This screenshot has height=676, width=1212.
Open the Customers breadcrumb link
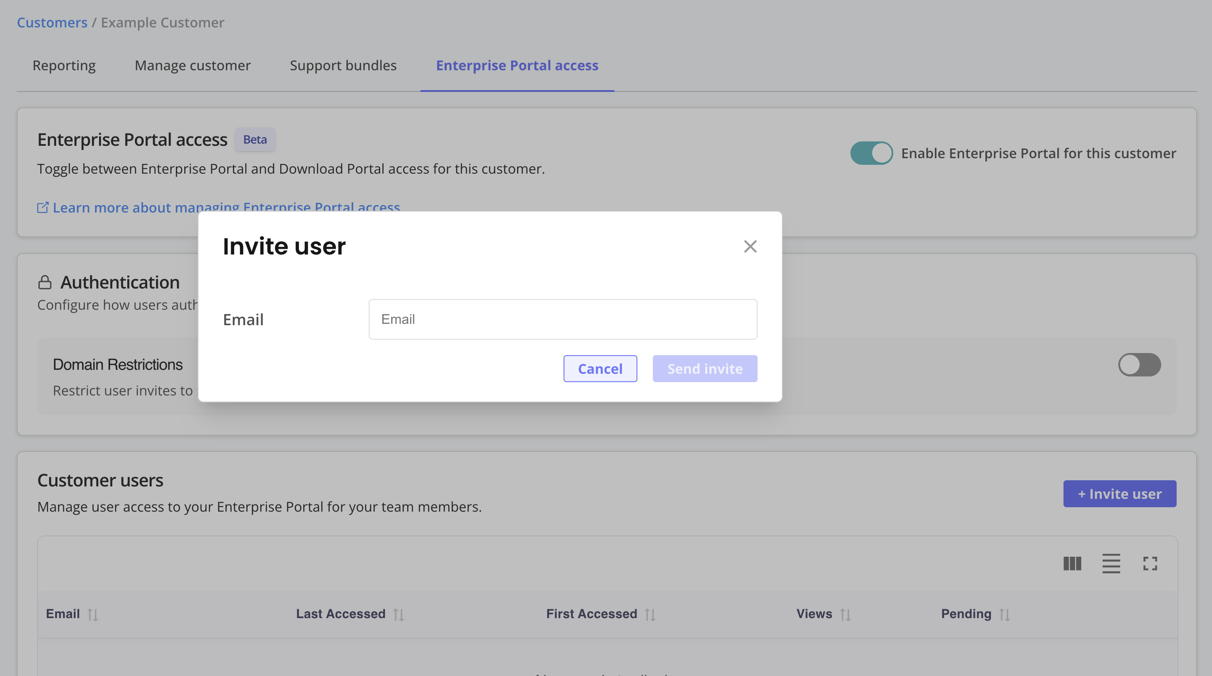click(x=52, y=22)
